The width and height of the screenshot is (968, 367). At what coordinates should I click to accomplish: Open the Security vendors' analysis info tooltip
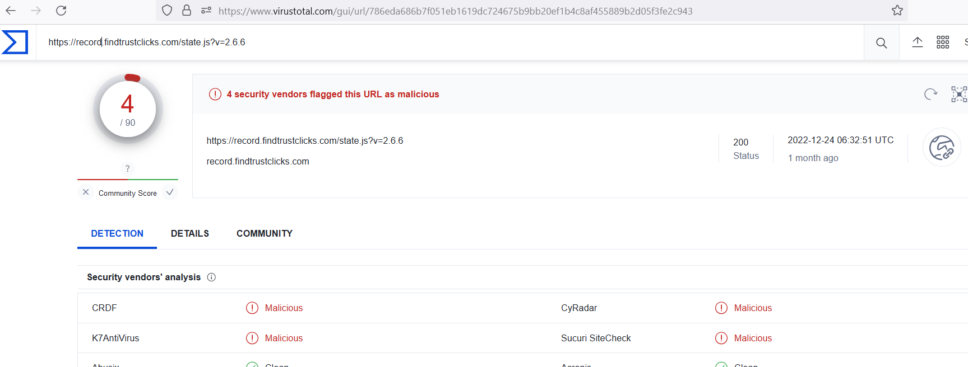[x=211, y=277]
